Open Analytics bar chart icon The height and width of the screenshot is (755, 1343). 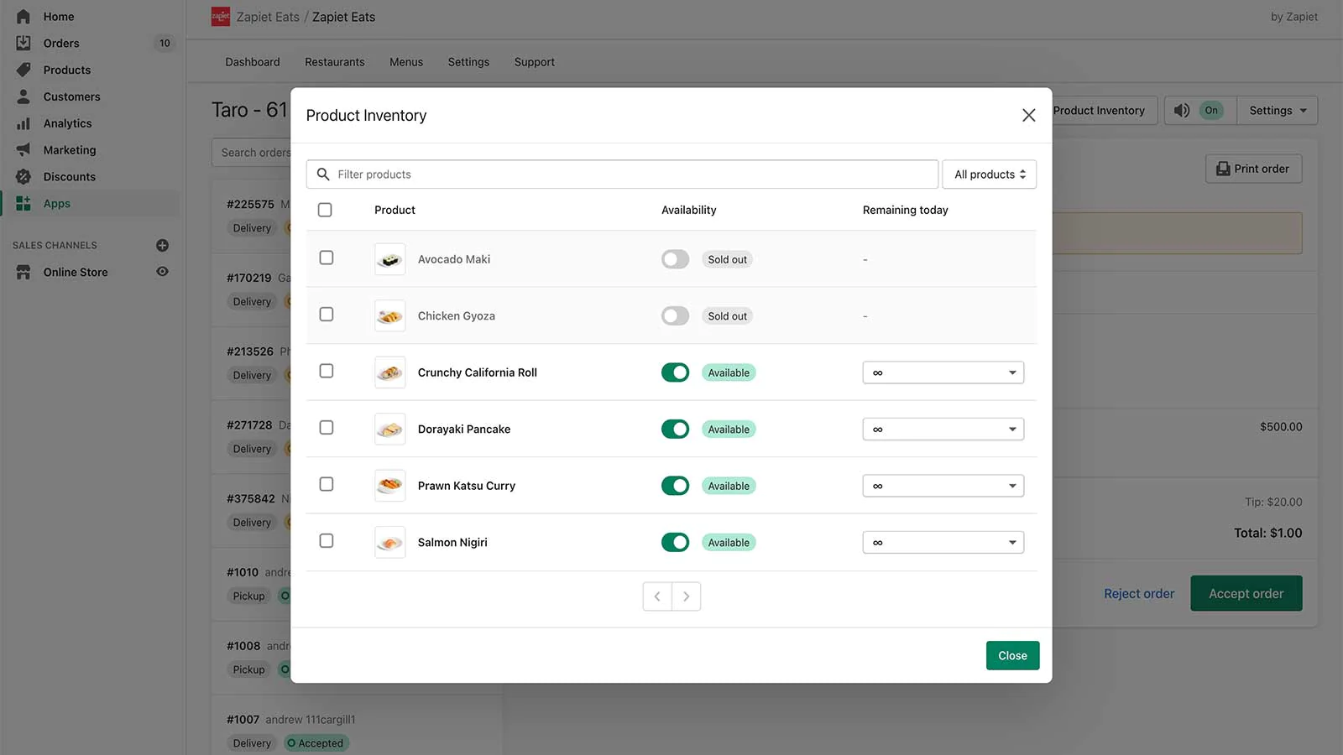24,123
